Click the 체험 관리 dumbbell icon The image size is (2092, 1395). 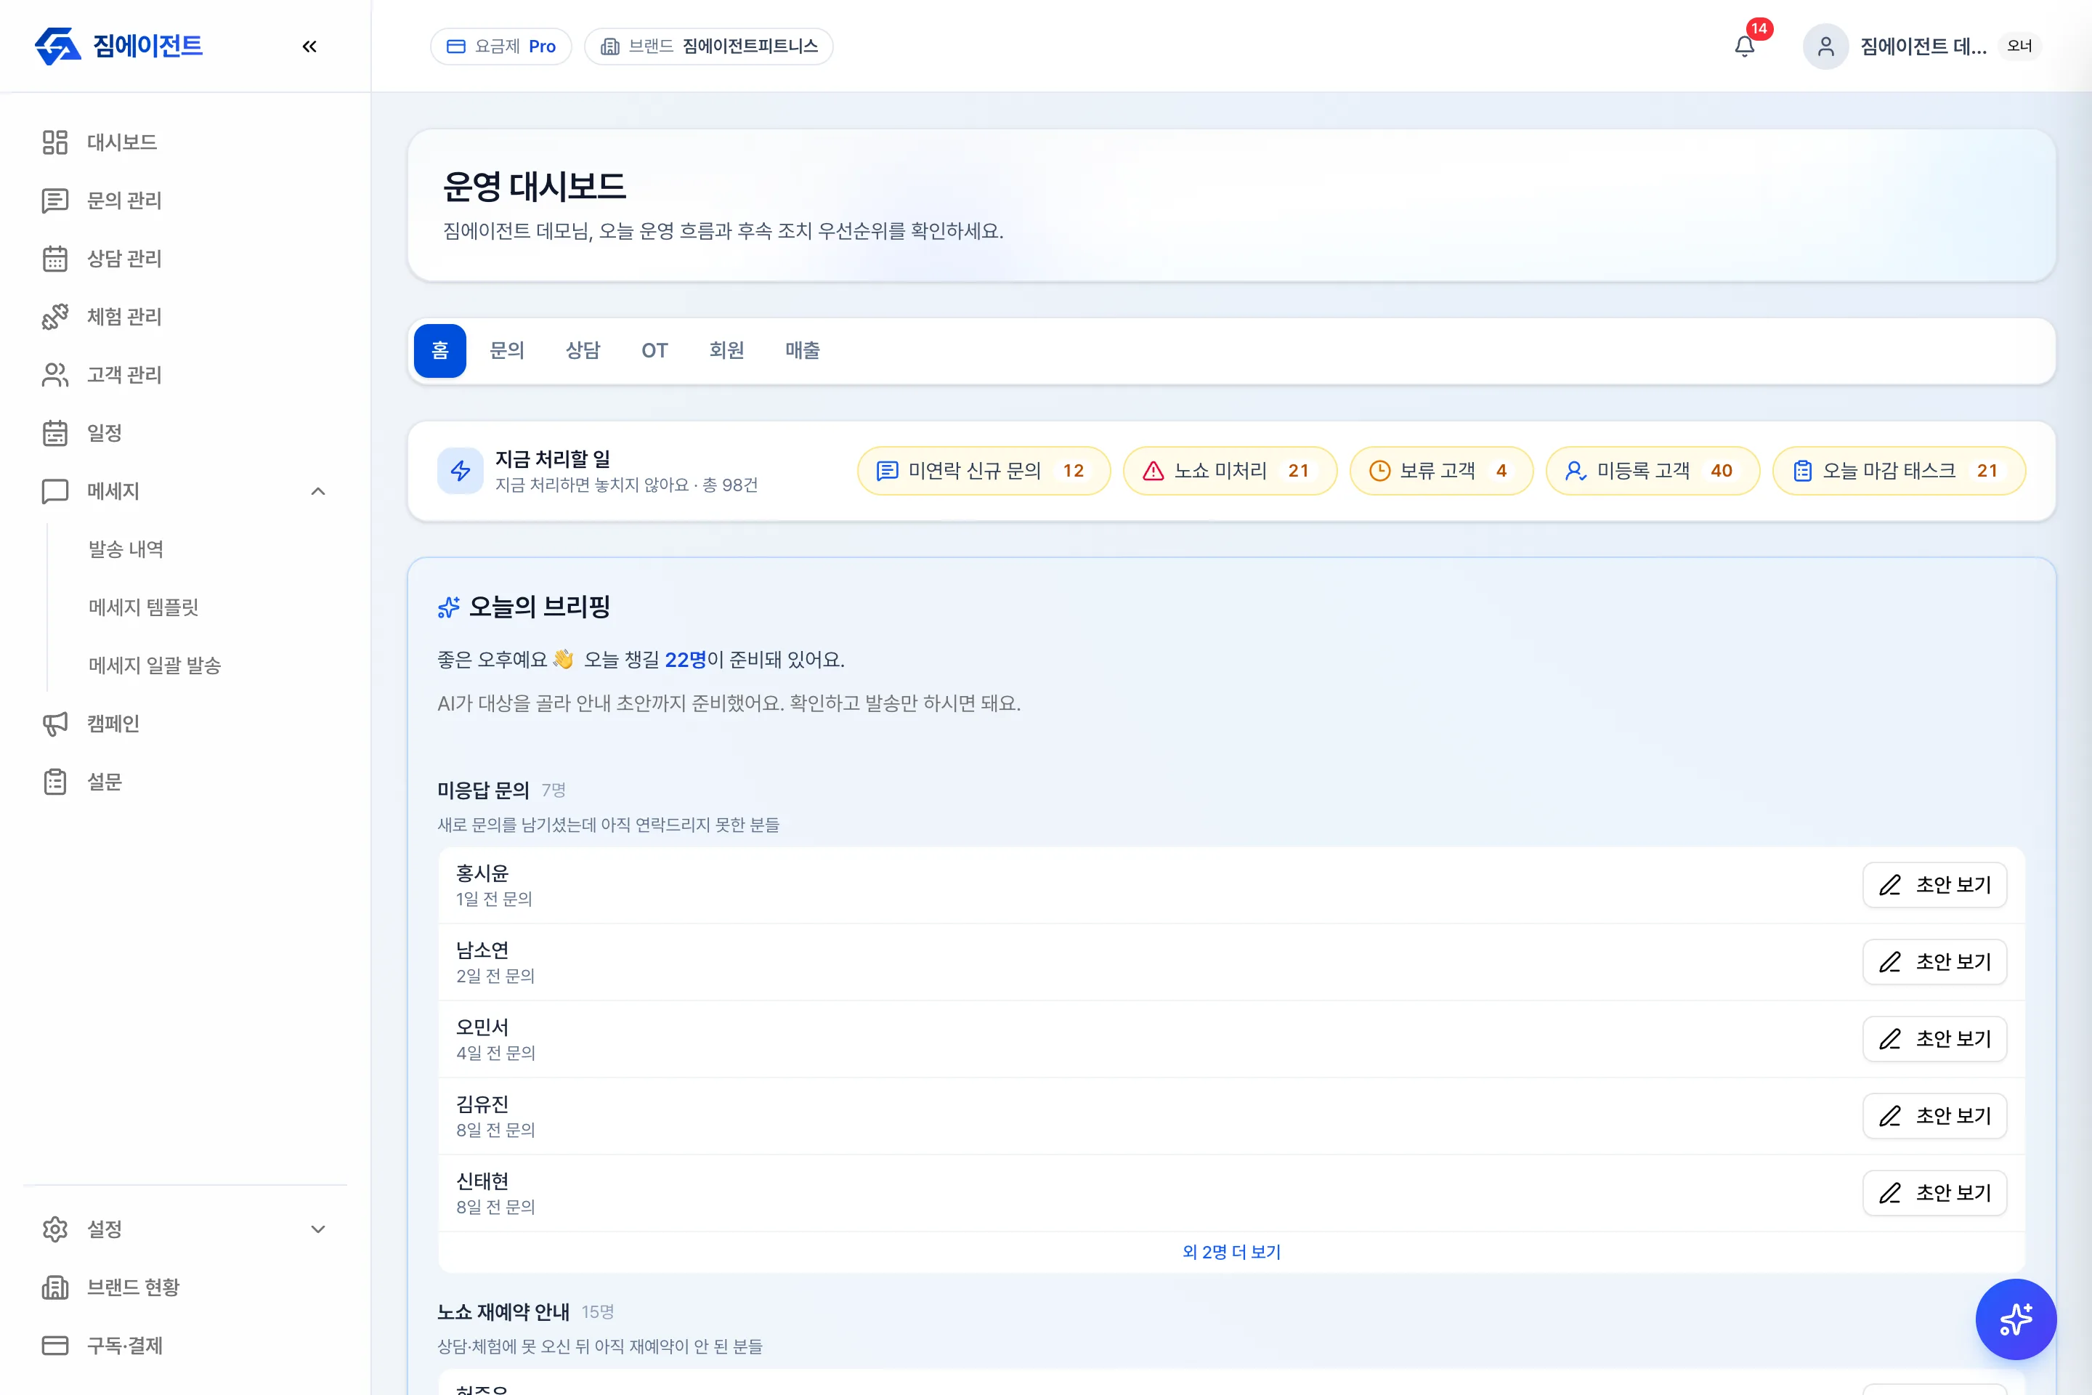coord(55,317)
